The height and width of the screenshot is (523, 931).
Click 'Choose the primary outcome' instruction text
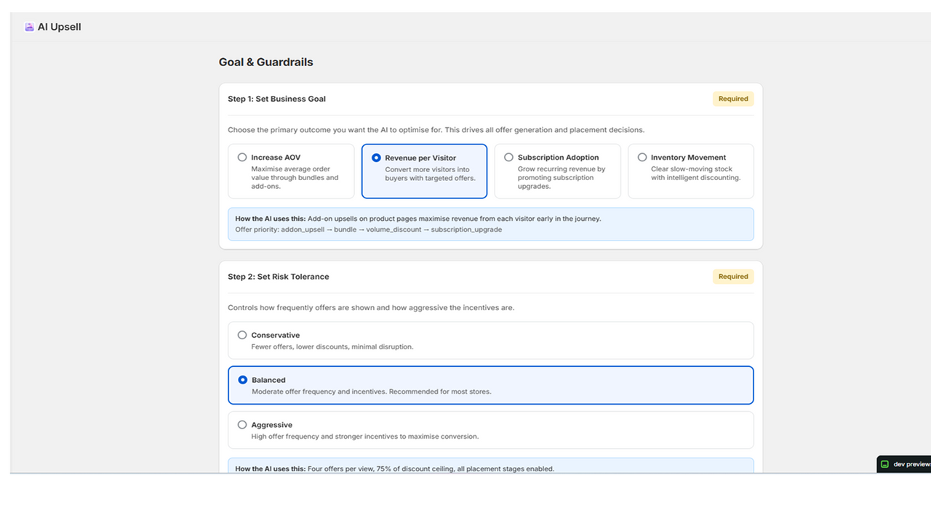coord(436,130)
